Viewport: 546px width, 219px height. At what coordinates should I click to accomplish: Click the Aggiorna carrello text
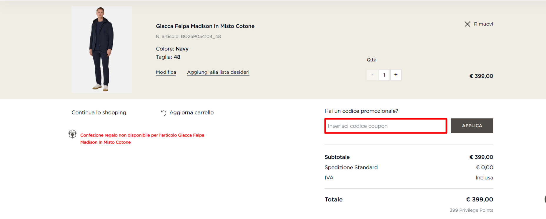pos(192,112)
